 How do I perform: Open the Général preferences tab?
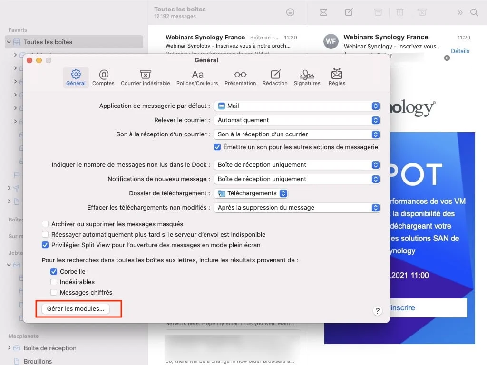[76, 77]
